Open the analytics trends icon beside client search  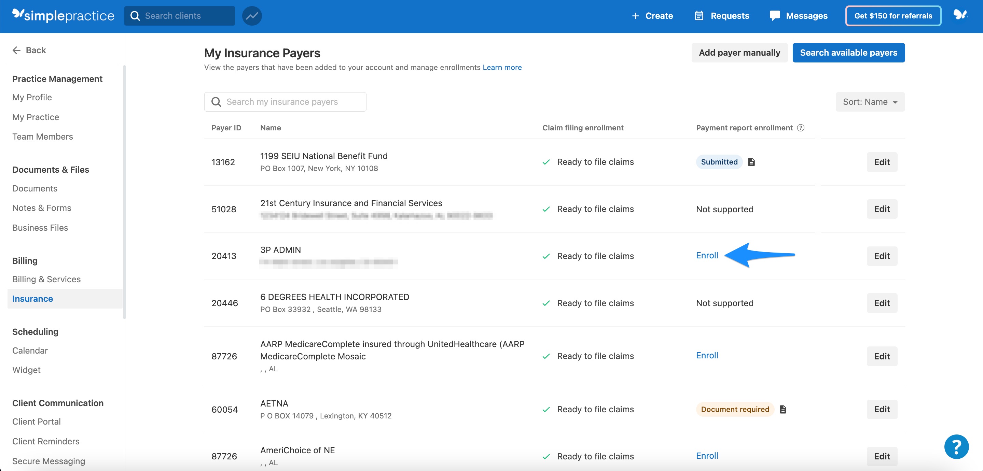click(251, 16)
